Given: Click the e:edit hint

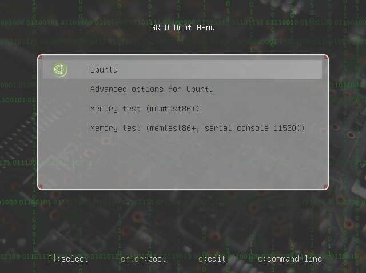Looking at the screenshot, I should [x=212, y=259].
